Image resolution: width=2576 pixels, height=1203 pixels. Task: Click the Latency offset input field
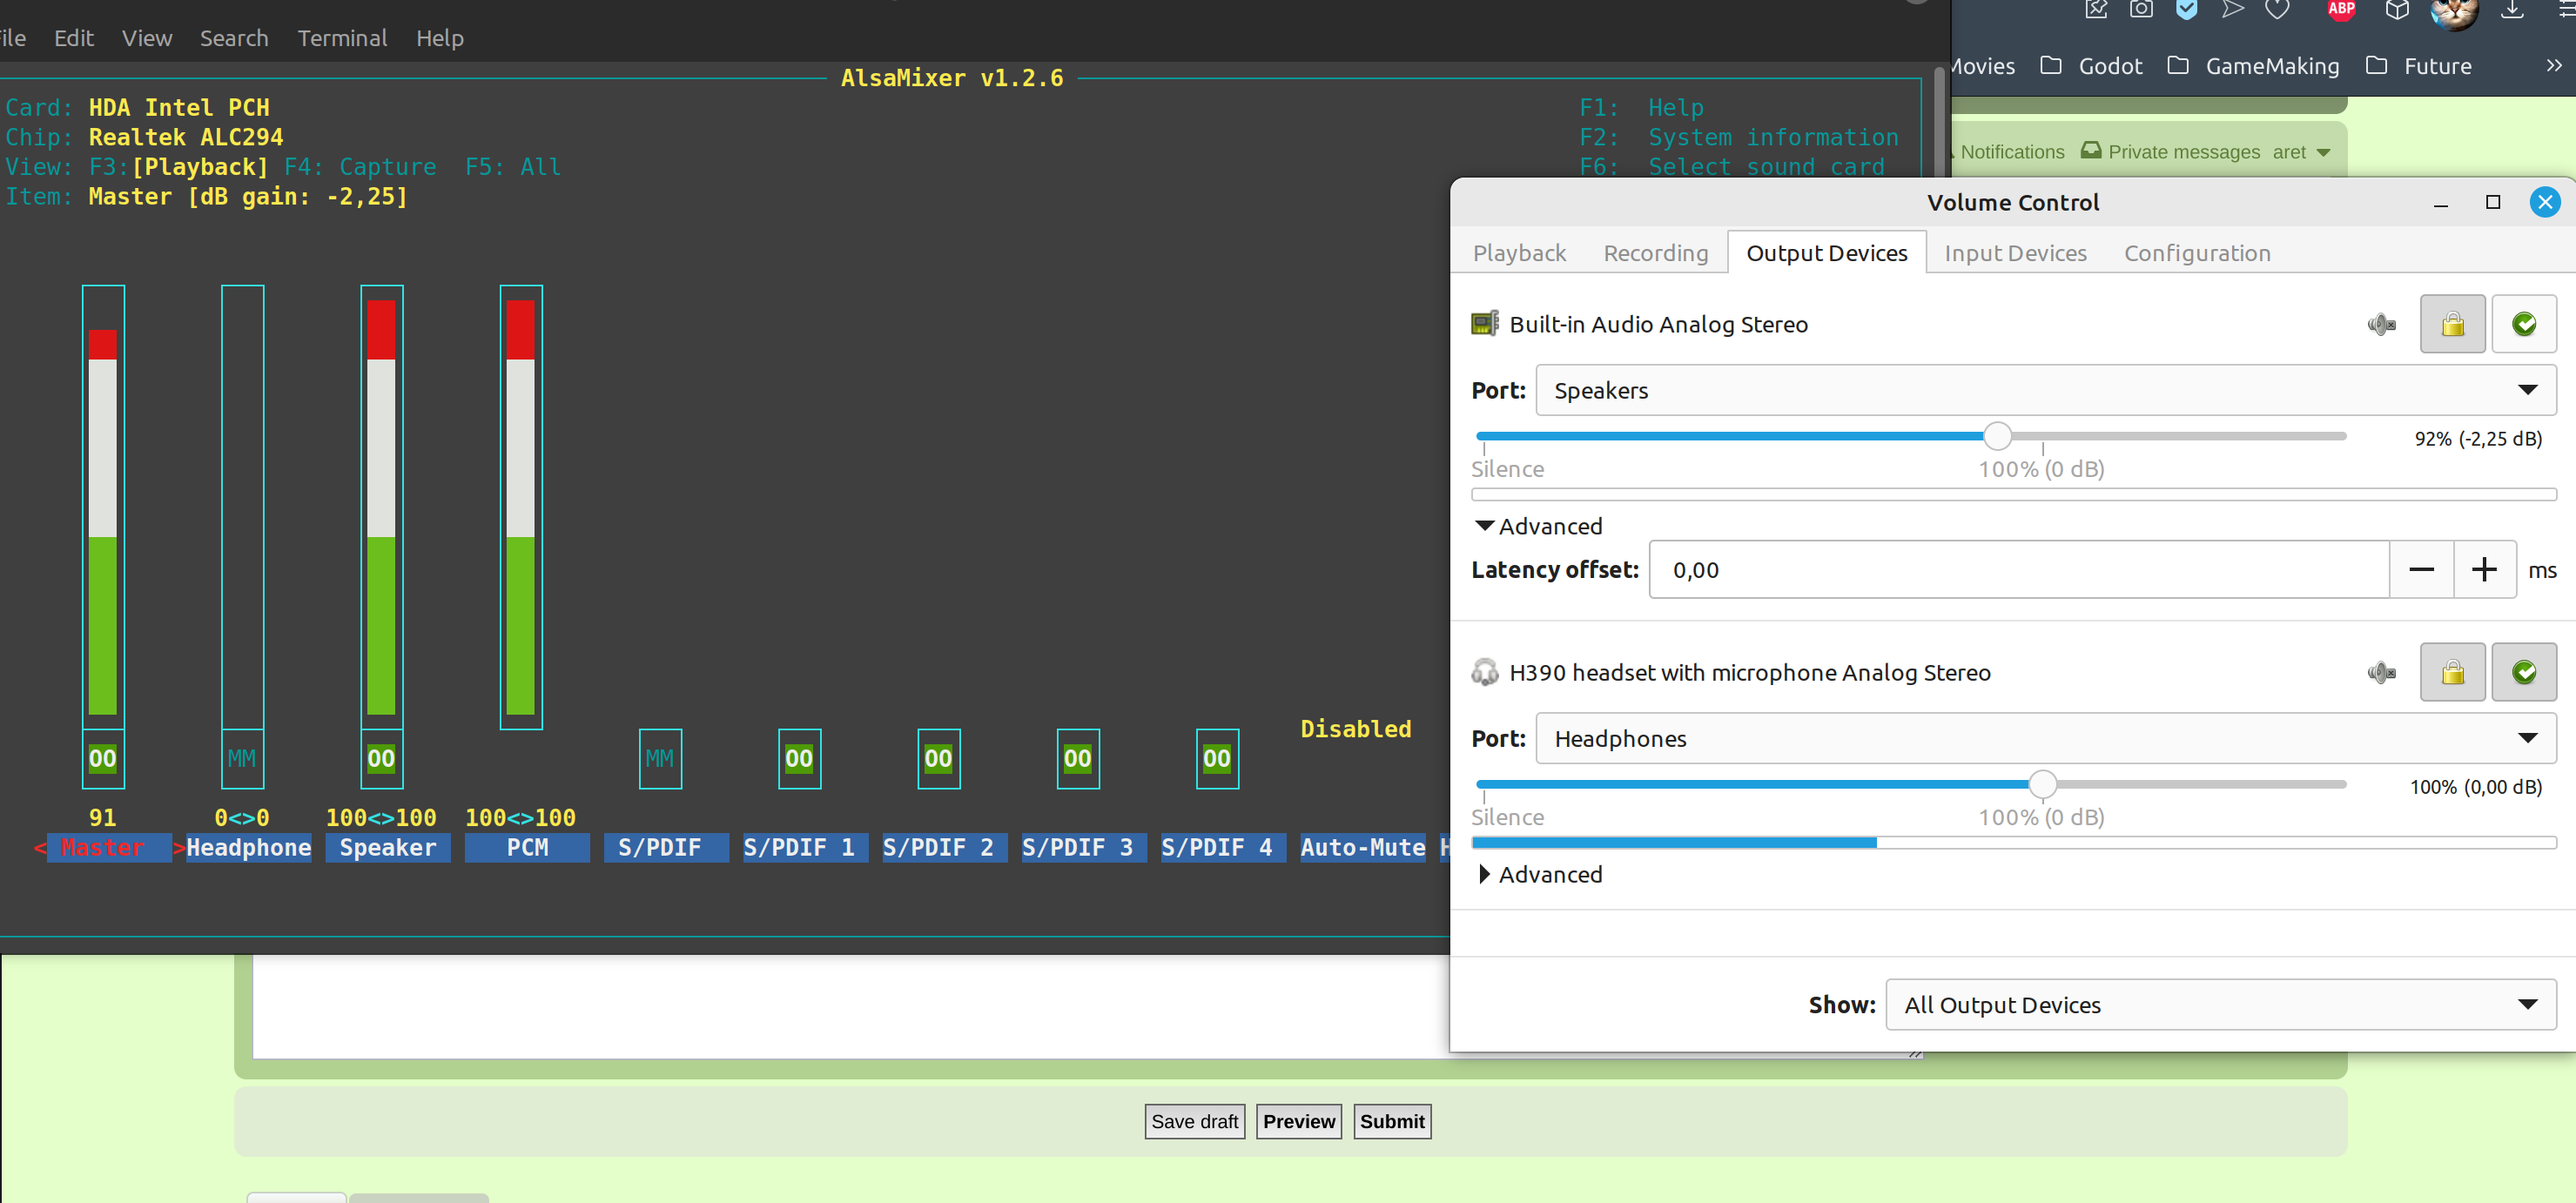tap(2019, 570)
